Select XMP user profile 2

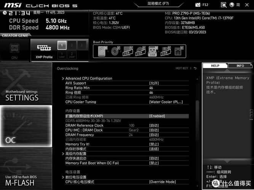(72, 55)
